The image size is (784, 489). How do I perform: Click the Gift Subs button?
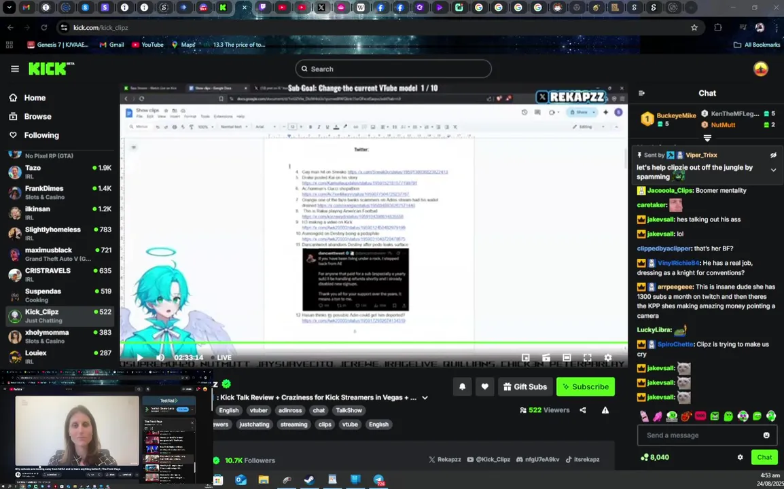[x=525, y=386]
